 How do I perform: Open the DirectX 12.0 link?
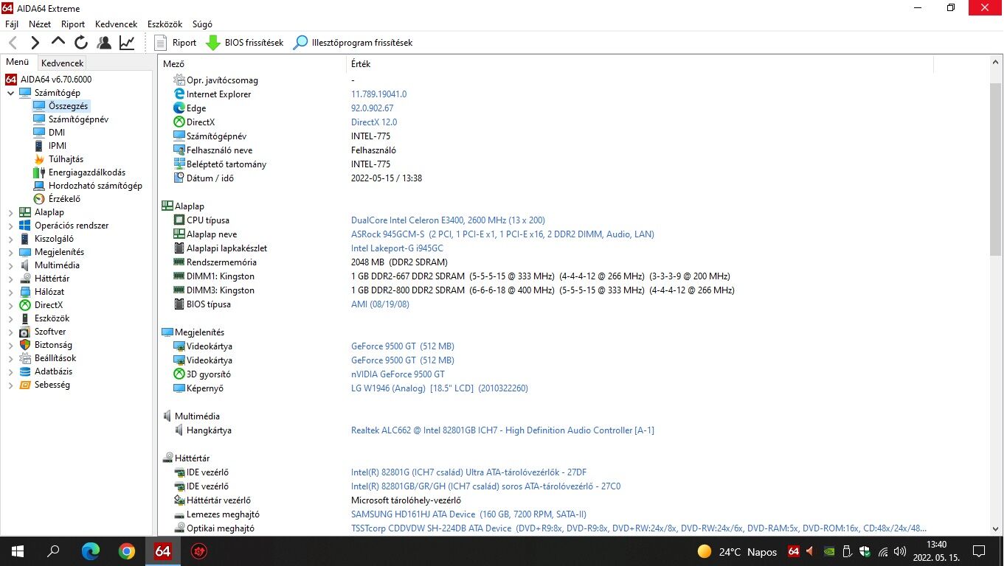pos(374,122)
